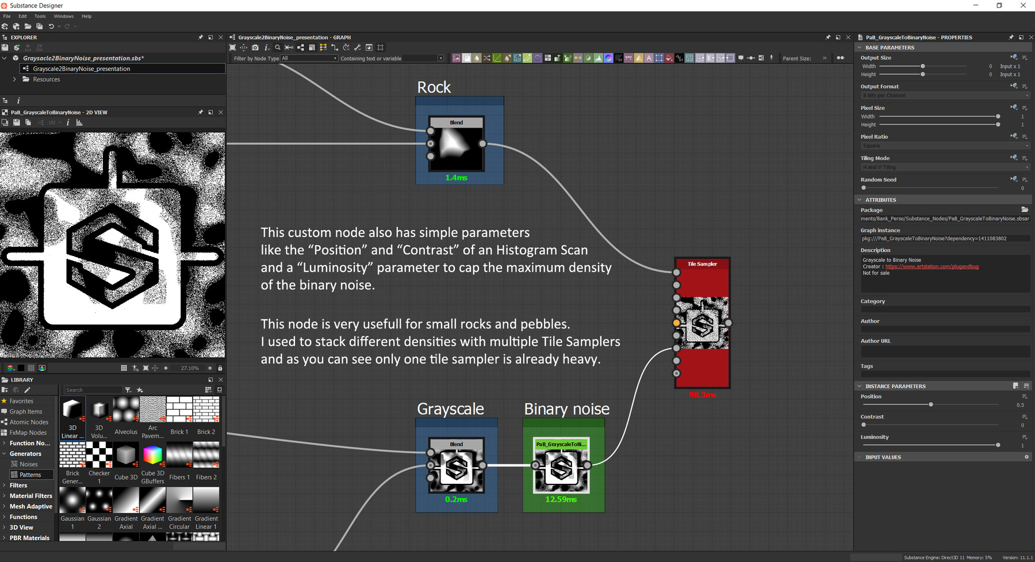The width and height of the screenshot is (1035, 562).
Task: Select the Tile Sampler node in graph
Action: [702, 323]
